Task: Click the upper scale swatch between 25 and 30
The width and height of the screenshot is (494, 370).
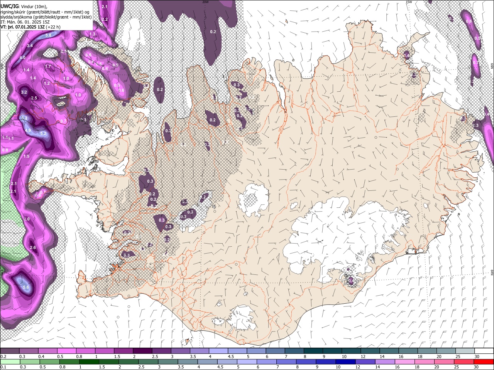Action: coord(465,351)
